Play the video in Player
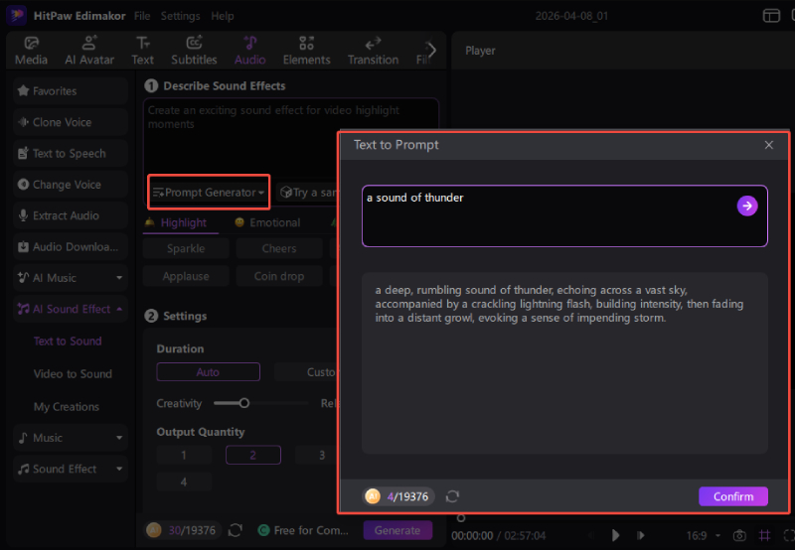The width and height of the screenshot is (795, 550). coord(615,535)
